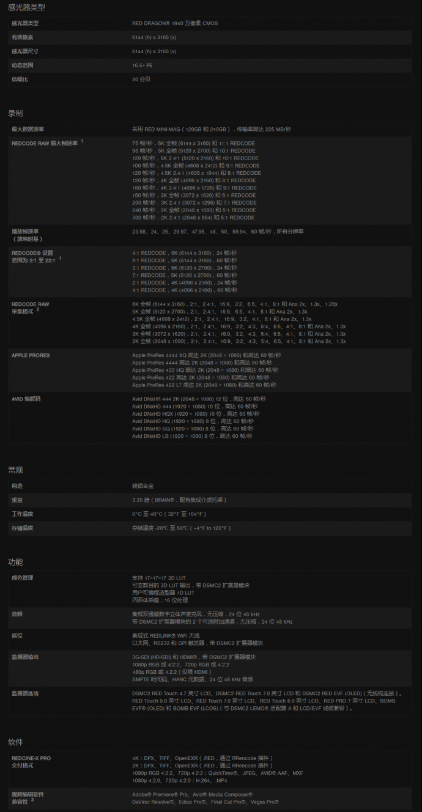This screenshot has height=812, width=422.
Task: Click the 录制 section heading
Action: pos(15,114)
